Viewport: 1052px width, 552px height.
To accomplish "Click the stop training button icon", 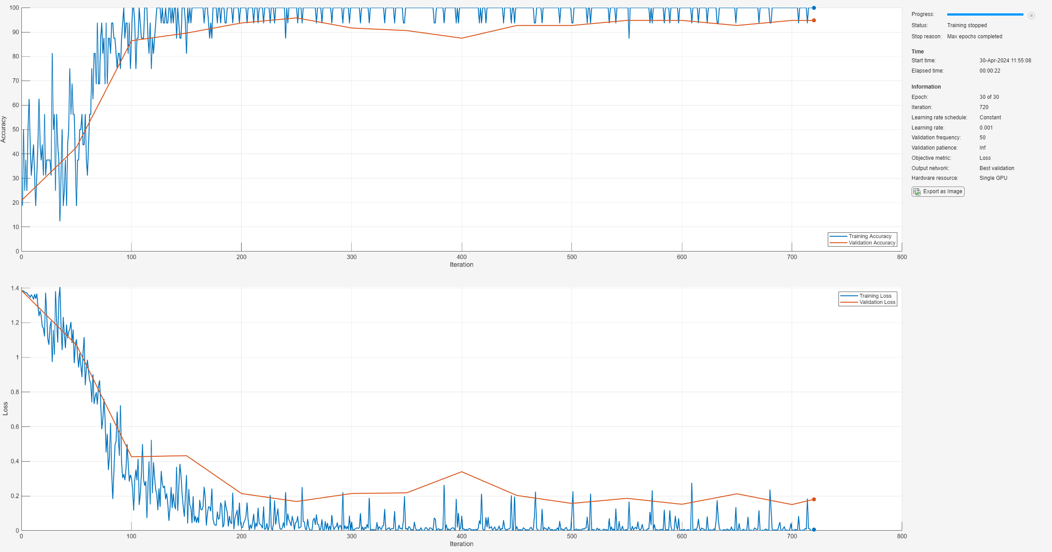I will click(x=1031, y=16).
